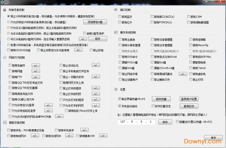Screen dimensions: 226x148
Task: Check 禁用无线网卡 checkbox
Action: click(44, 136)
